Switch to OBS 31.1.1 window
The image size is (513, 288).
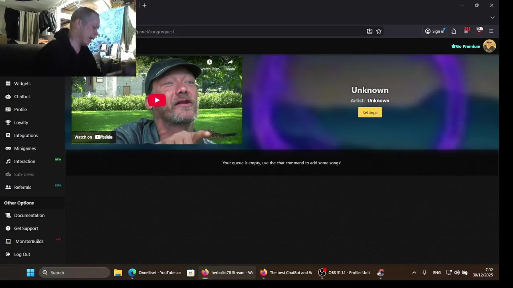click(x=344, y=273)
